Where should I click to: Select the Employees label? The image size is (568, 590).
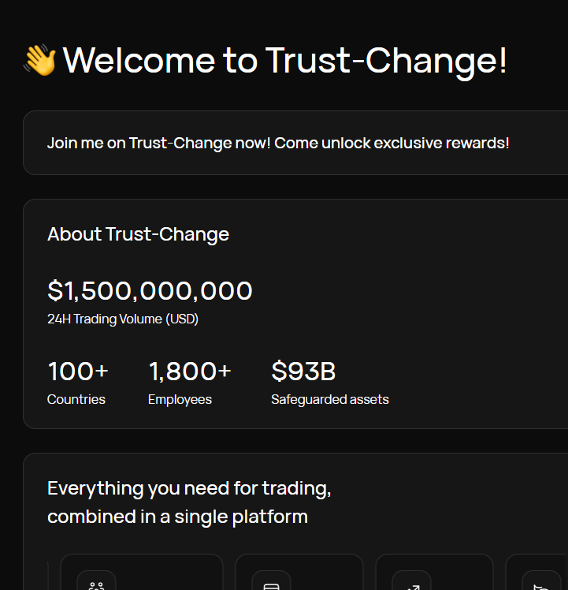(180, 399)
